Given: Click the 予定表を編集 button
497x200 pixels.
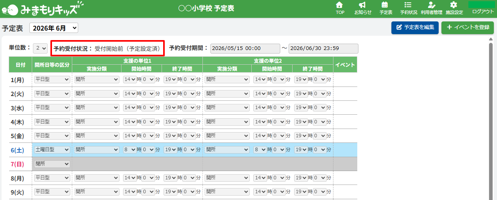Looking at the screenshot, I should click(x=415, y=28).
